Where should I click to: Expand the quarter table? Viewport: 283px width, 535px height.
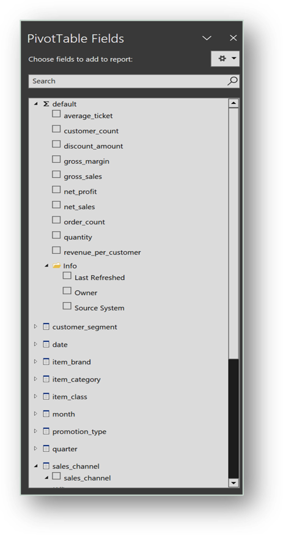tap(35, 448)
